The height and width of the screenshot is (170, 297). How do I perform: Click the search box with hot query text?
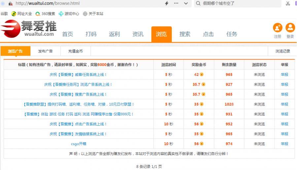point(238,3)
